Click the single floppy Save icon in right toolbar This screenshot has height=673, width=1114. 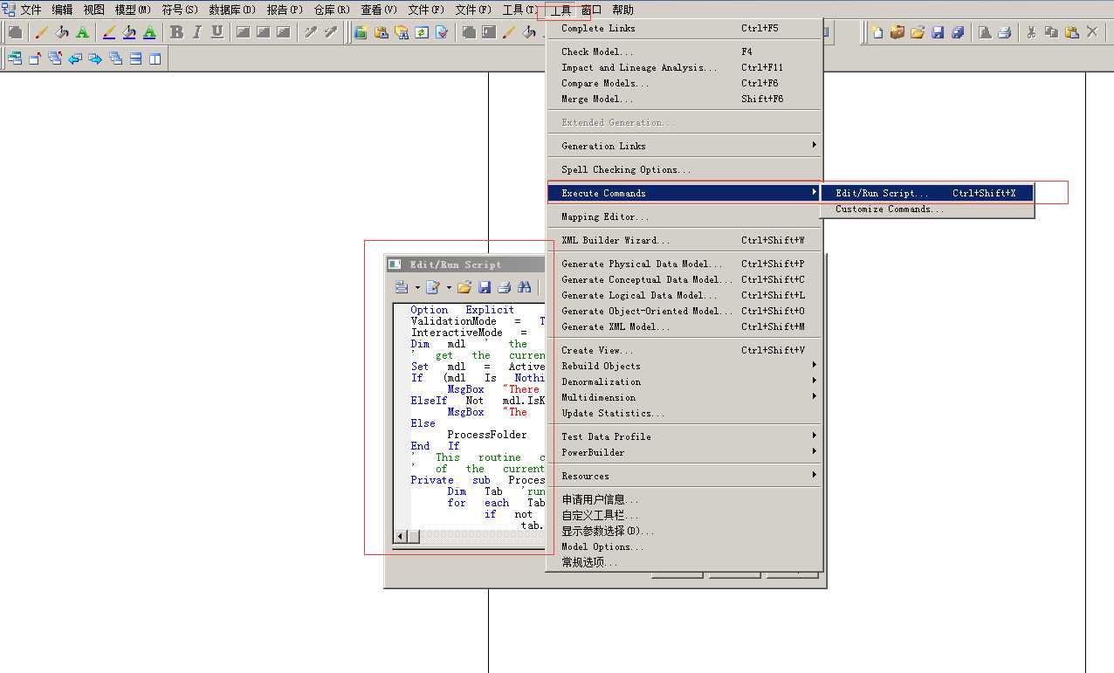pos(937,32)
